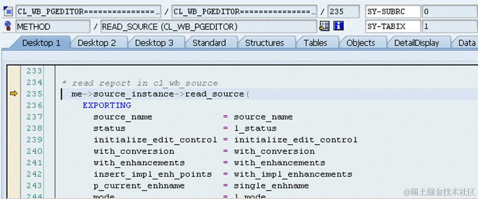Click the navigate-to-source icon after READ_SOURCE
The width and height of the screenshot is (478, 199).
[x=325, y=26]
